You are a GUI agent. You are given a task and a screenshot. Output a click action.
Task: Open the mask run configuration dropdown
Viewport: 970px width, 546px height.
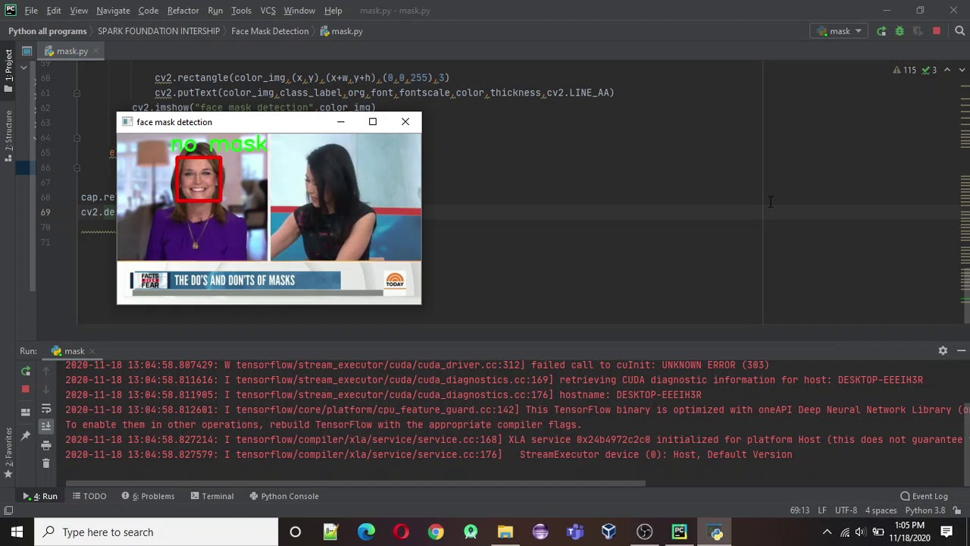tap(840, 31)
